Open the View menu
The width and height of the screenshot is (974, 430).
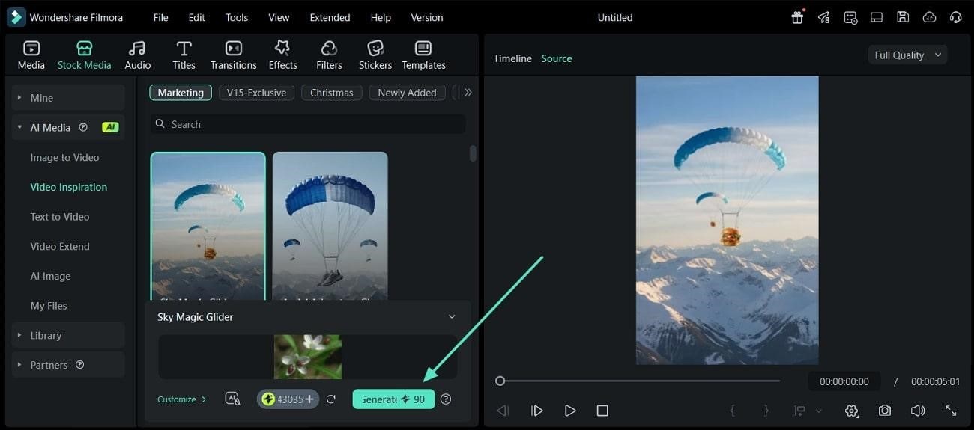click(x=279, y=17)
